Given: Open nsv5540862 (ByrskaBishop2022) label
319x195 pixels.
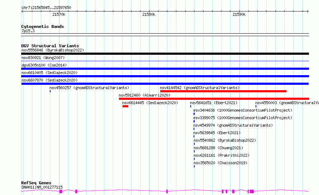Looking at the screenshot, I should coord(225,140).
